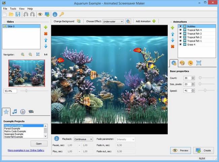This screenshot has height=162, width=219.
Task: Click the Change Background label
Action: (x=64, y=21)
